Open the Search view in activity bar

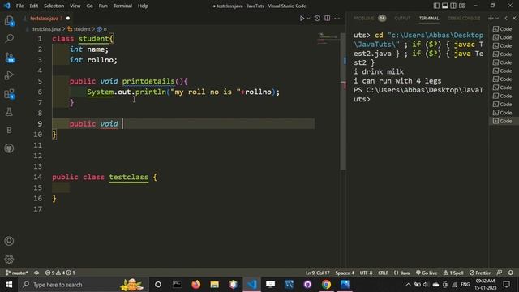pos(9,39)
